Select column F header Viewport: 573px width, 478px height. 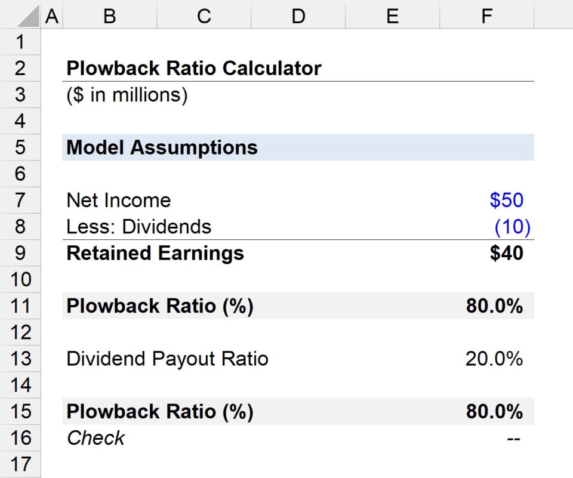pyautogui.click(x=487, y=16)
